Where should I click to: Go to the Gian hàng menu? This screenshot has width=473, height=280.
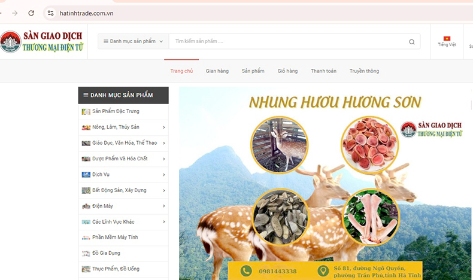(217, 71)
